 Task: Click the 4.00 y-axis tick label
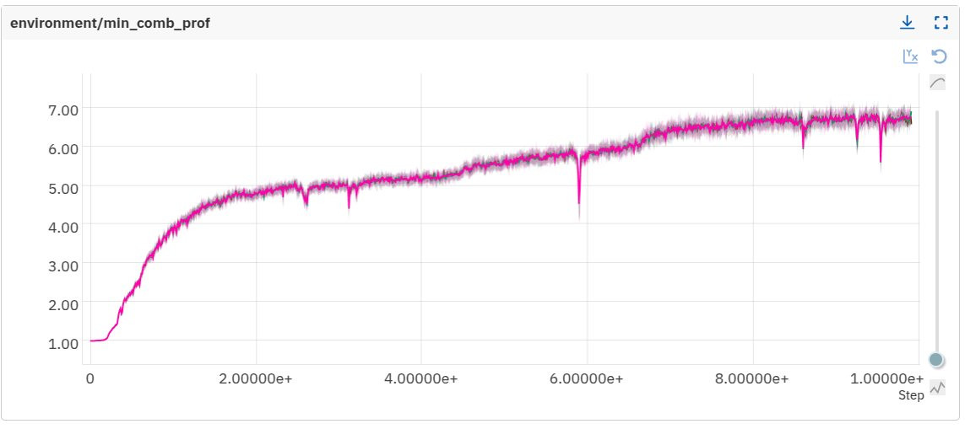pyautogui.click(x=64, y=226)
